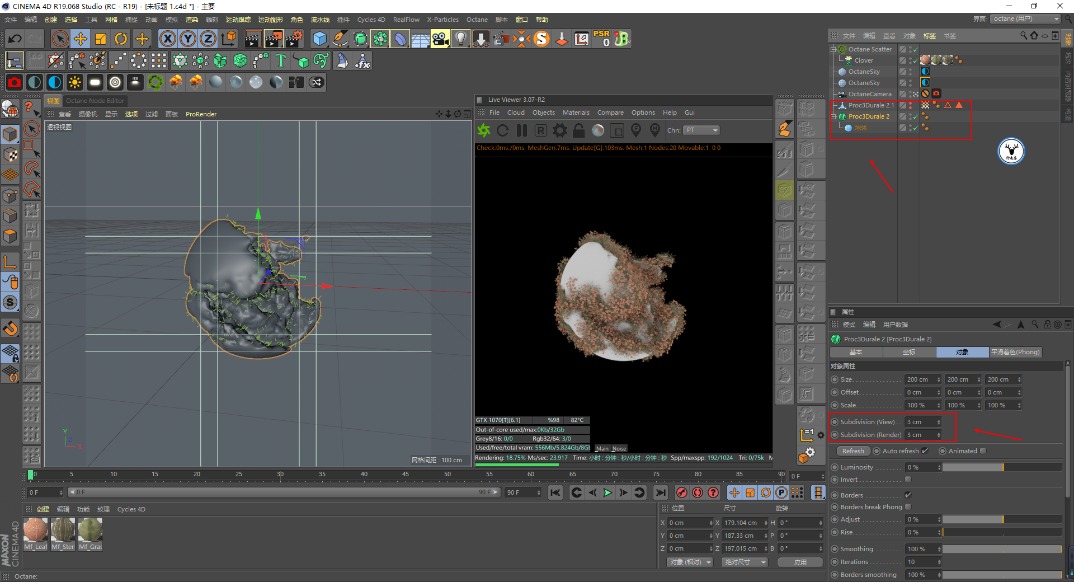This screenshot has width=1074, height=582.
Task: Toggle the Borders checkbox
Action: 908,495
